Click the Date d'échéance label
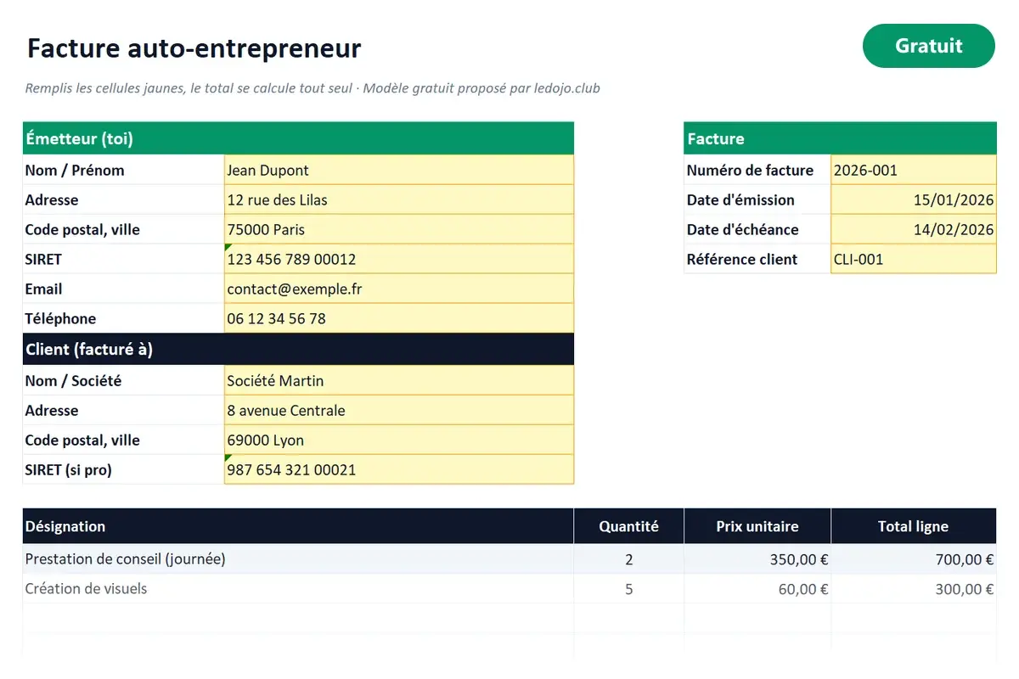The height and width of the screenshot is (679, 1019). click(x=743, y=229)
